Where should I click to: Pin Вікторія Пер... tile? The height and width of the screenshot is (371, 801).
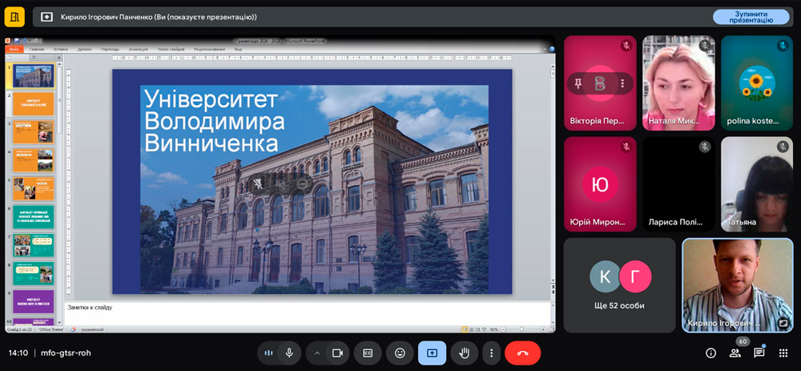tap(578, 83)
